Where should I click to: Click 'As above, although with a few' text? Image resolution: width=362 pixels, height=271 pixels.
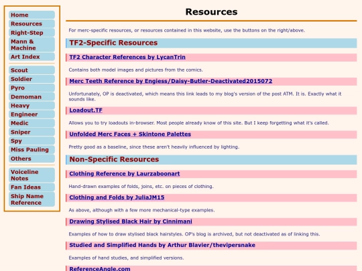[x=141, y=210]
